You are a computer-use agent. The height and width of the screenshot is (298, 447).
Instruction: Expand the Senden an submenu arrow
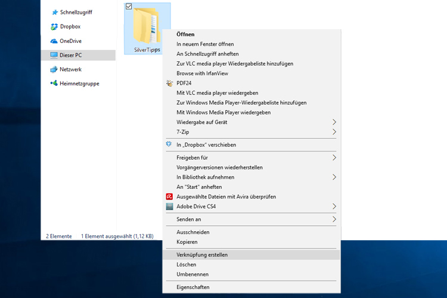334,219
